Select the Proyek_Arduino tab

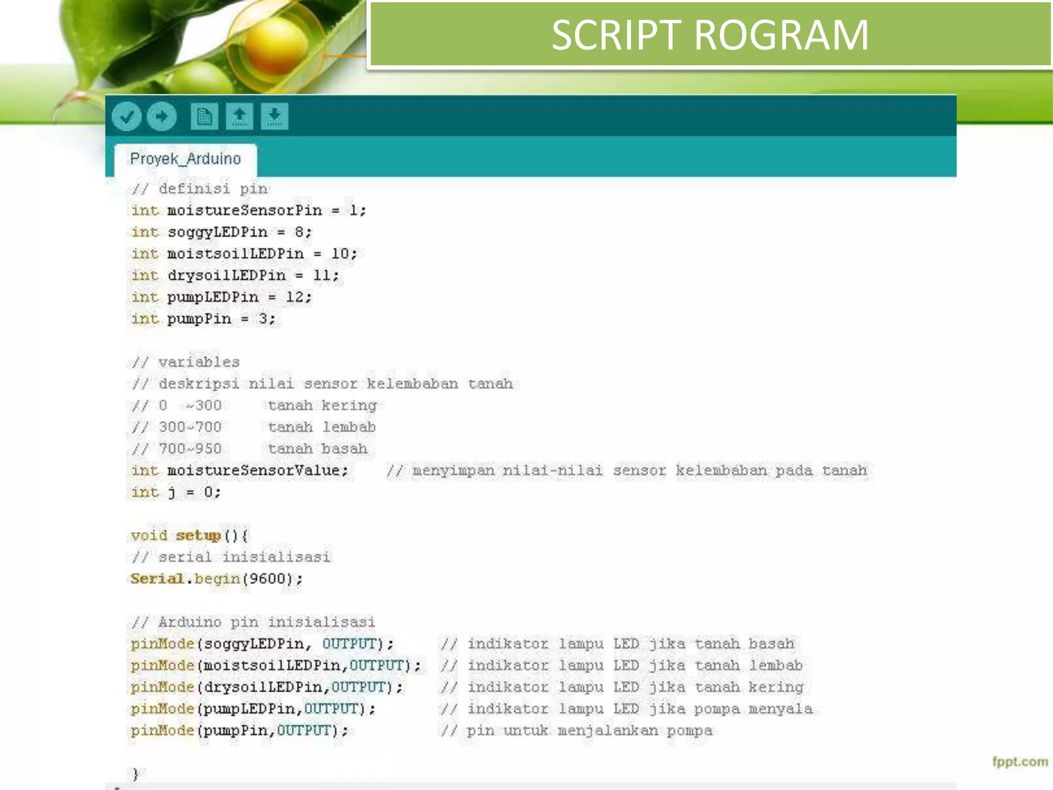[x=186, y=159]
